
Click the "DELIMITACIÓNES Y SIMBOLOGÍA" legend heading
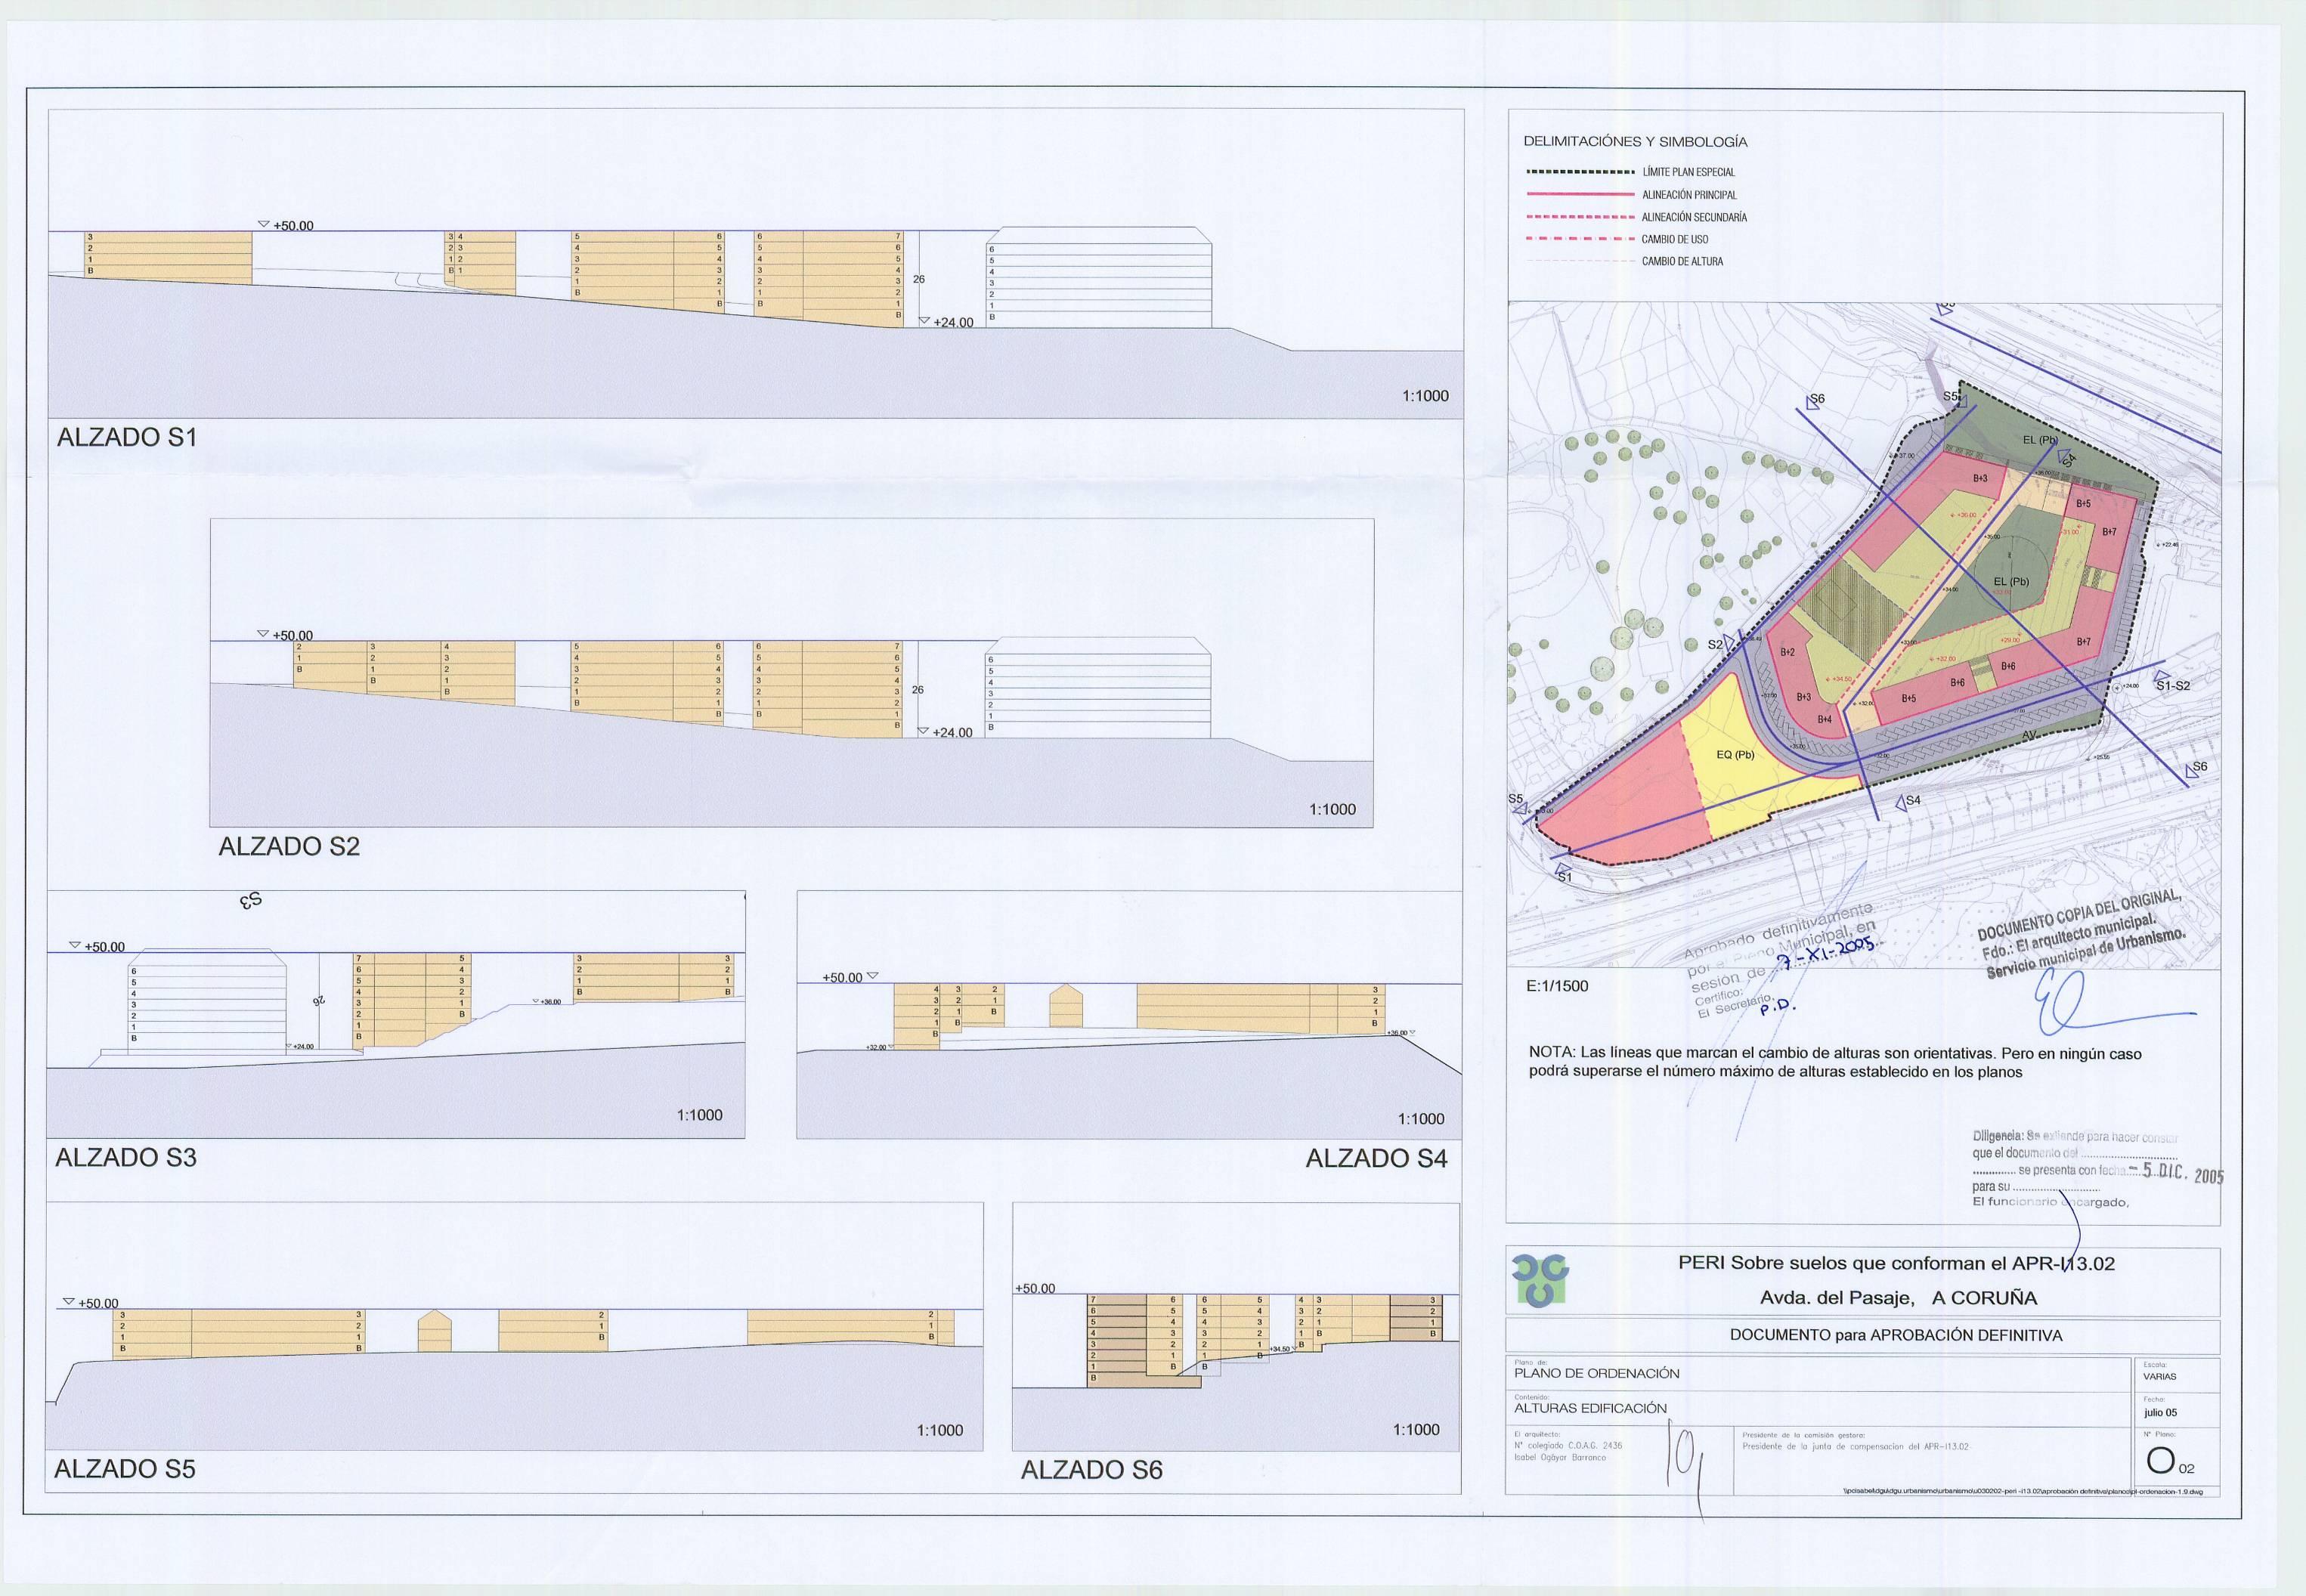1636,142
